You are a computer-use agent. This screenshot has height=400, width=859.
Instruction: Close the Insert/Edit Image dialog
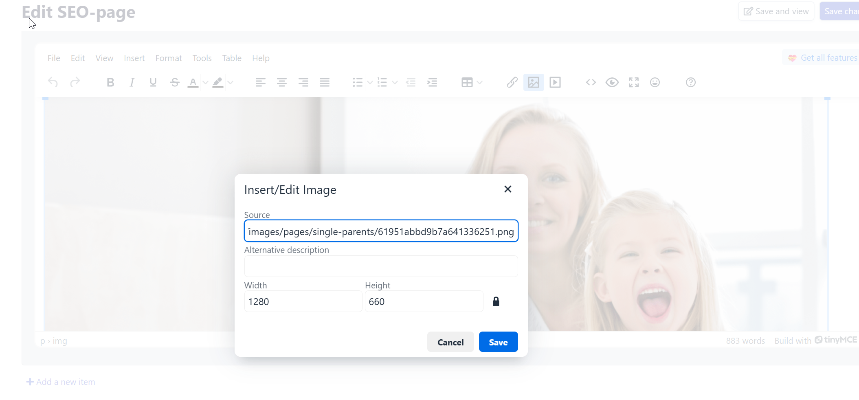[x=508, y=189]
